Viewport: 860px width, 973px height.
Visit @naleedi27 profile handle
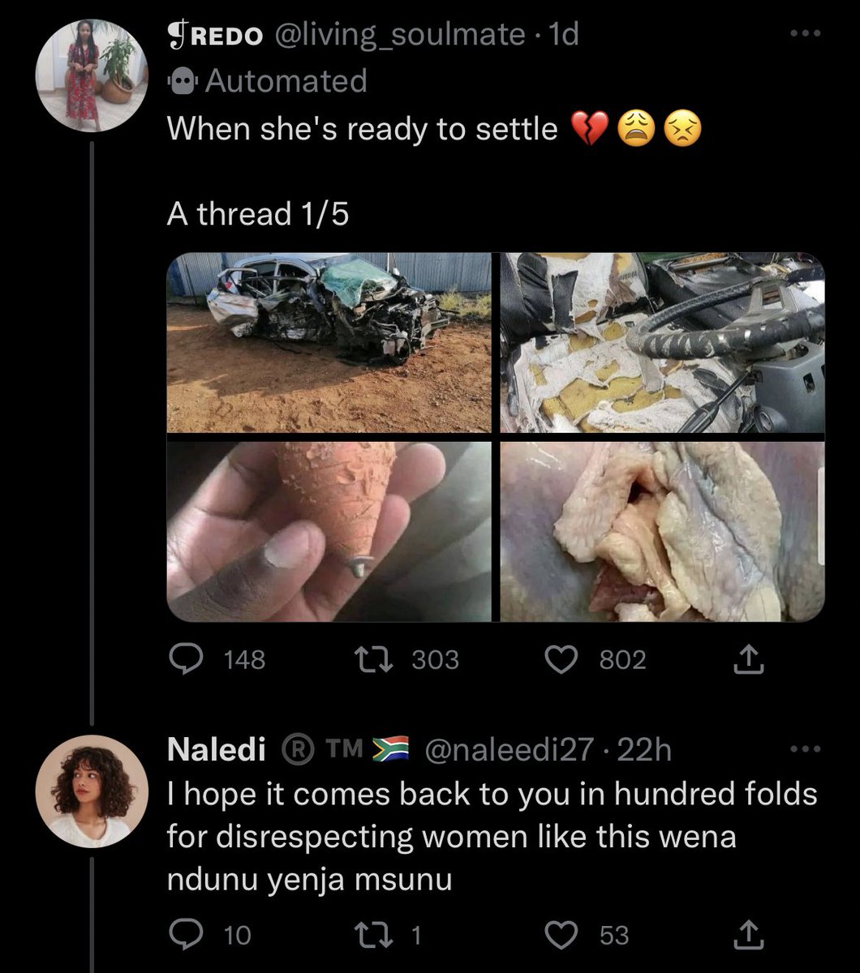click(x=509, y=750)
